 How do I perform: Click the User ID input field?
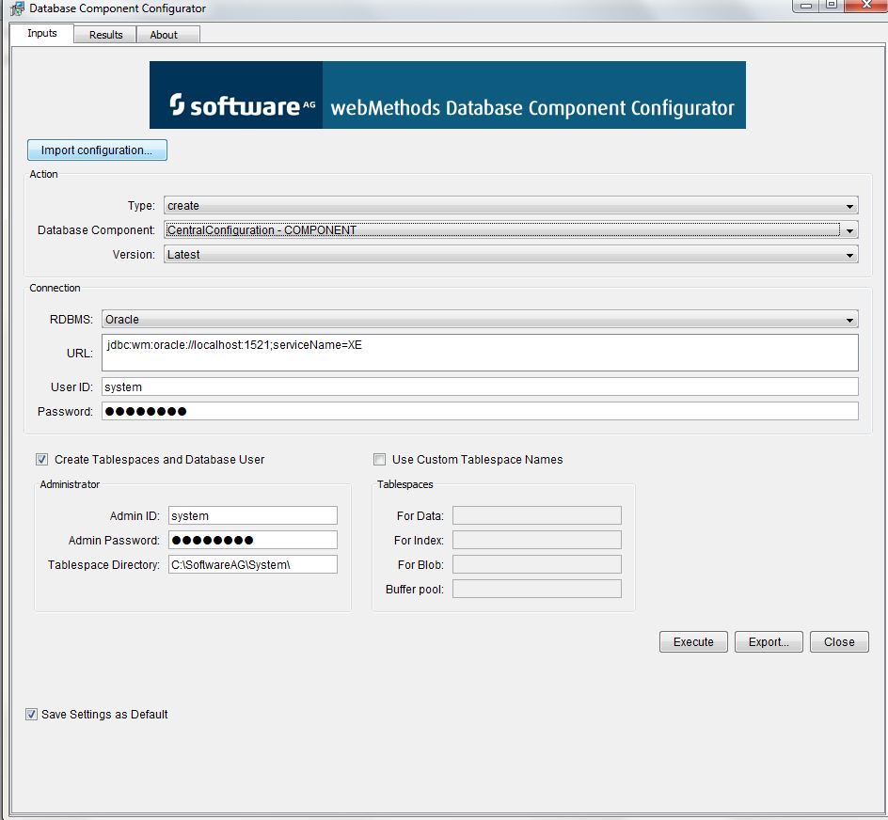[x=480, y=386]
